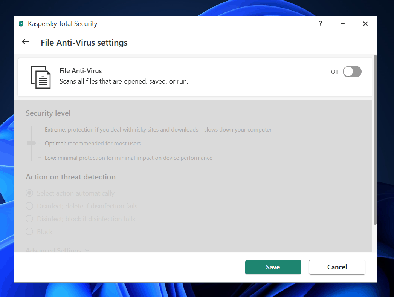Choose 'Disinfect; block if disinfection fails'
The width and height of the screenshot is (394, 297).
29,219
